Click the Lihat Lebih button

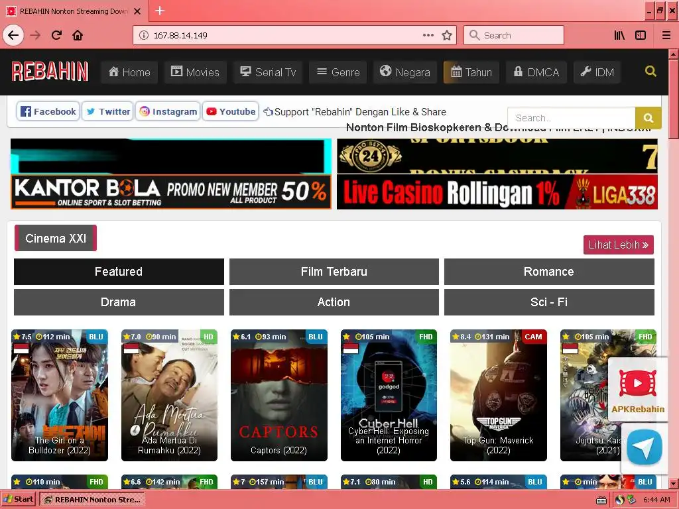pyautogui.click(x=619, y=245)
